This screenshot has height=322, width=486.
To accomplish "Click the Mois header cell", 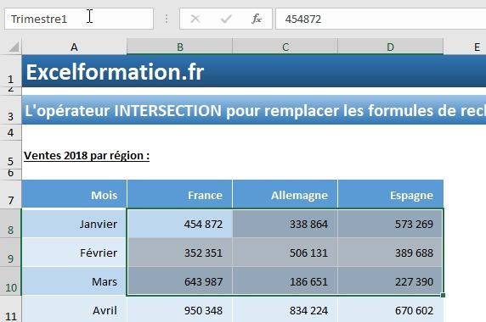I will click(x=74, y=194).
